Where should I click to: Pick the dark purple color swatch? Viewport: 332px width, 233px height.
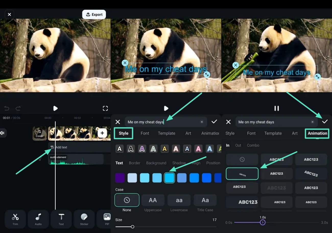tap(120, 178)
